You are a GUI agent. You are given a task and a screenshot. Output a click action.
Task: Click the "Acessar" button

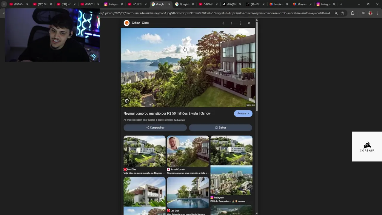[x=243, y=113]
